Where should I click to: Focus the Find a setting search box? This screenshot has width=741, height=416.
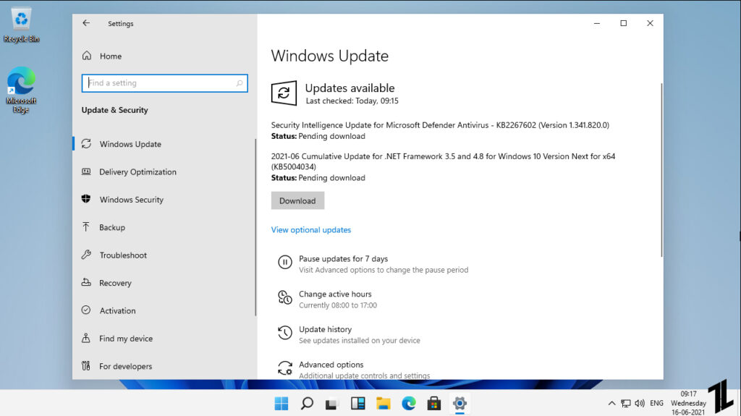tap(164, 83)
